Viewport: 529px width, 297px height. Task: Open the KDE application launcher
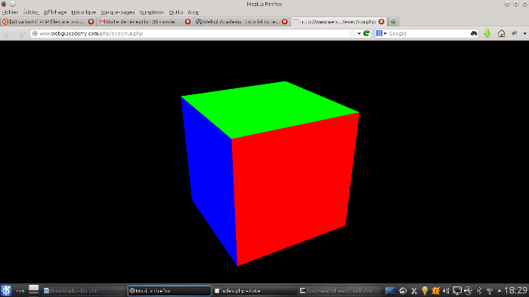pos(6,290)
